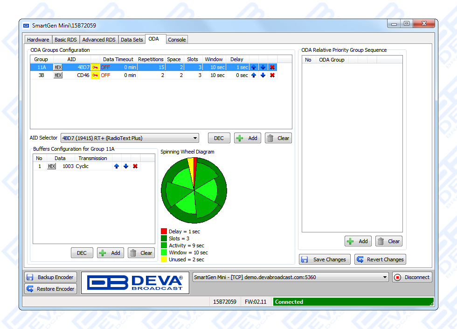457x329 pixels.
Task: Click move-down arrow for group 3B
Action: tap(263, 75)
